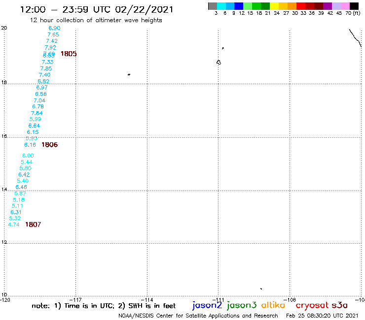This screenshot has width=365, height=320.
Task: Click the s3a satellite label
Action: [340, 305]
